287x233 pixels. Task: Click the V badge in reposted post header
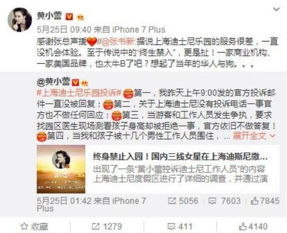click(75, 83)
